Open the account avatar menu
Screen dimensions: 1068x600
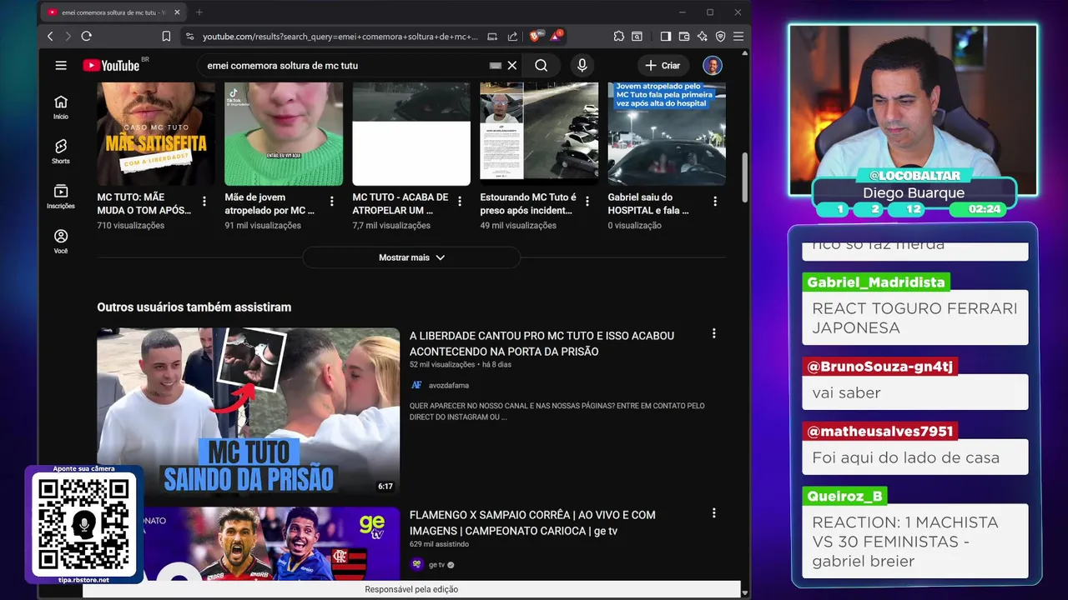pyautogui.click(x=712, y=66)
